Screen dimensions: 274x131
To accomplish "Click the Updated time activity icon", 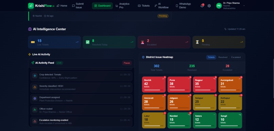I will pyautogui.click(x=225, y=29).
